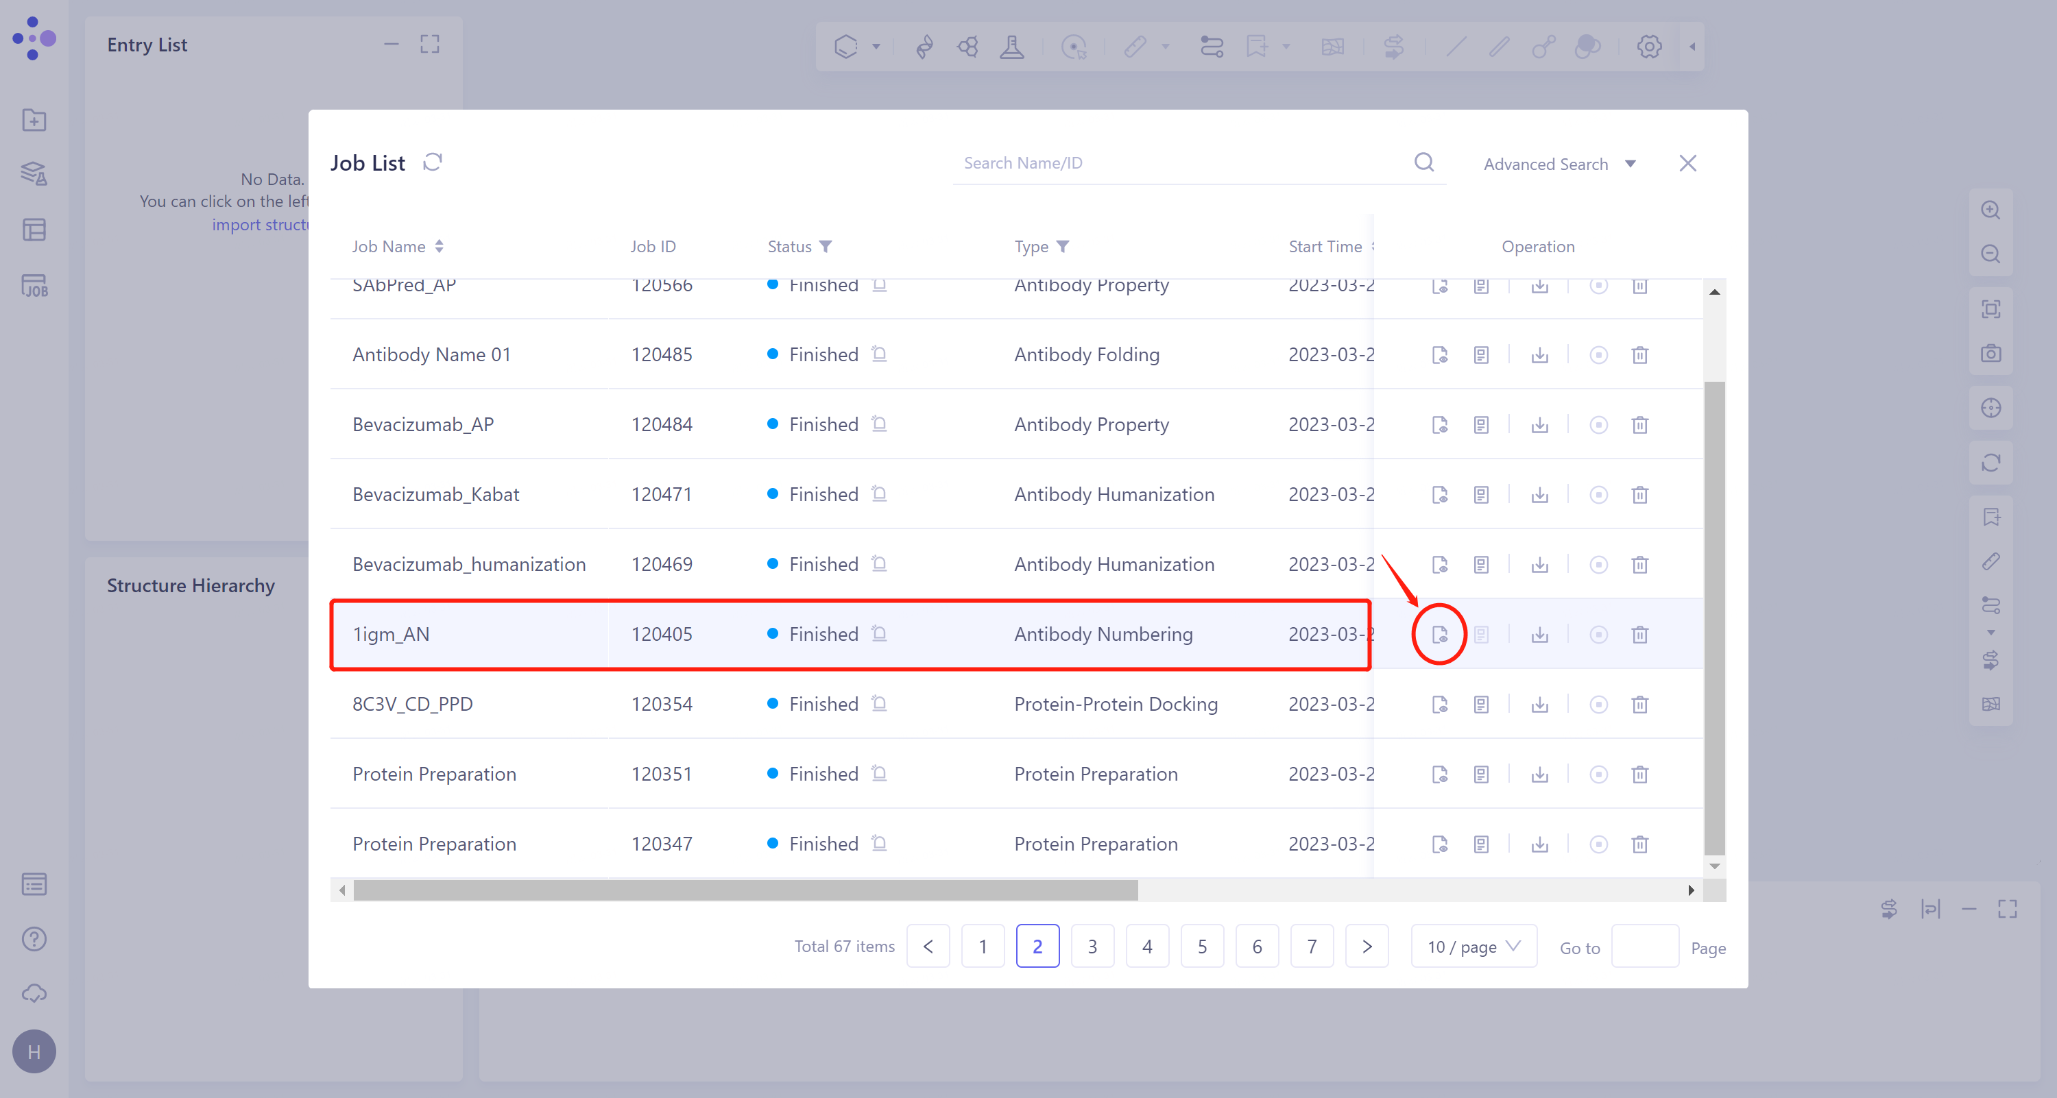View log of Bevacizumab_Kabat job
Viewport: 2057px width, 1098px height.
1480,495
